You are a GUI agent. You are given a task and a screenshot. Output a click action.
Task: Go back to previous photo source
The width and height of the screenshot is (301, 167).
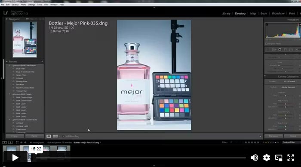point(21,142)
